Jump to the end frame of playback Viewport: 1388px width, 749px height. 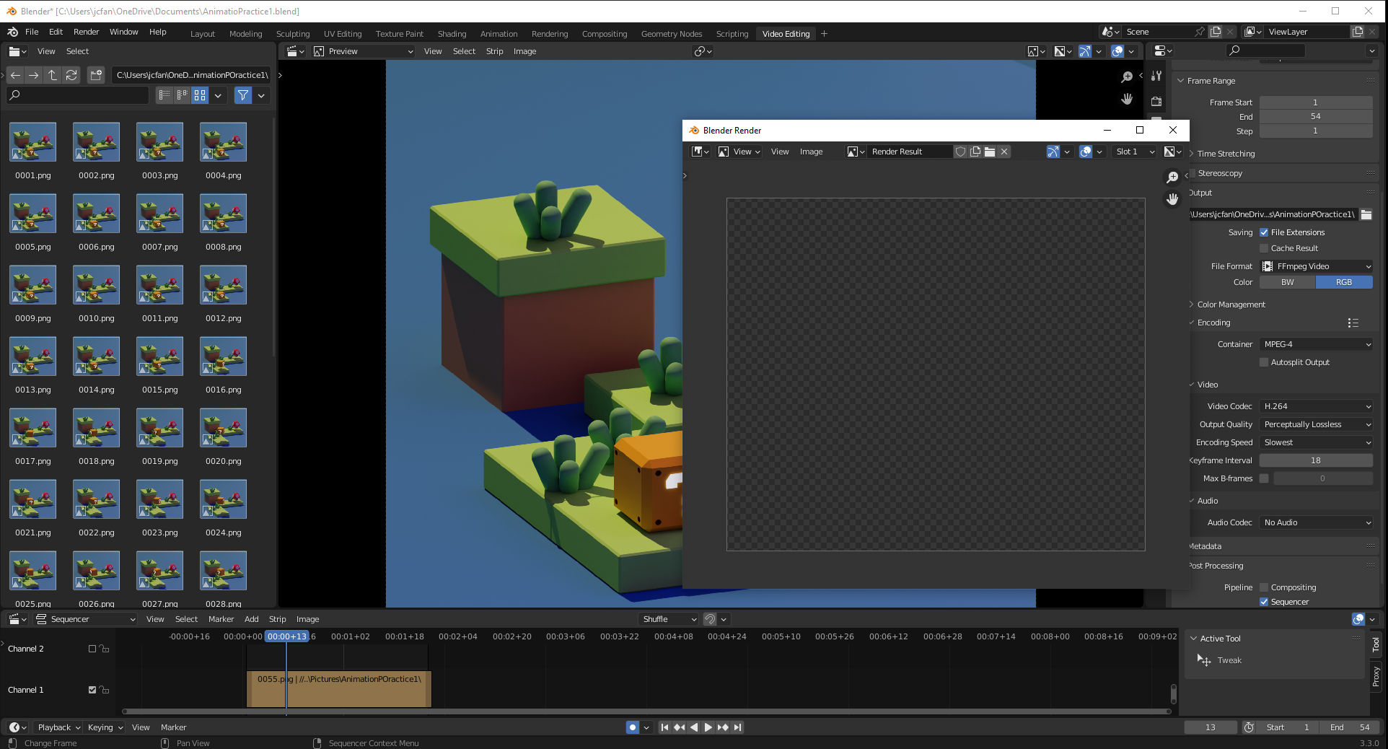click(737, 727)
